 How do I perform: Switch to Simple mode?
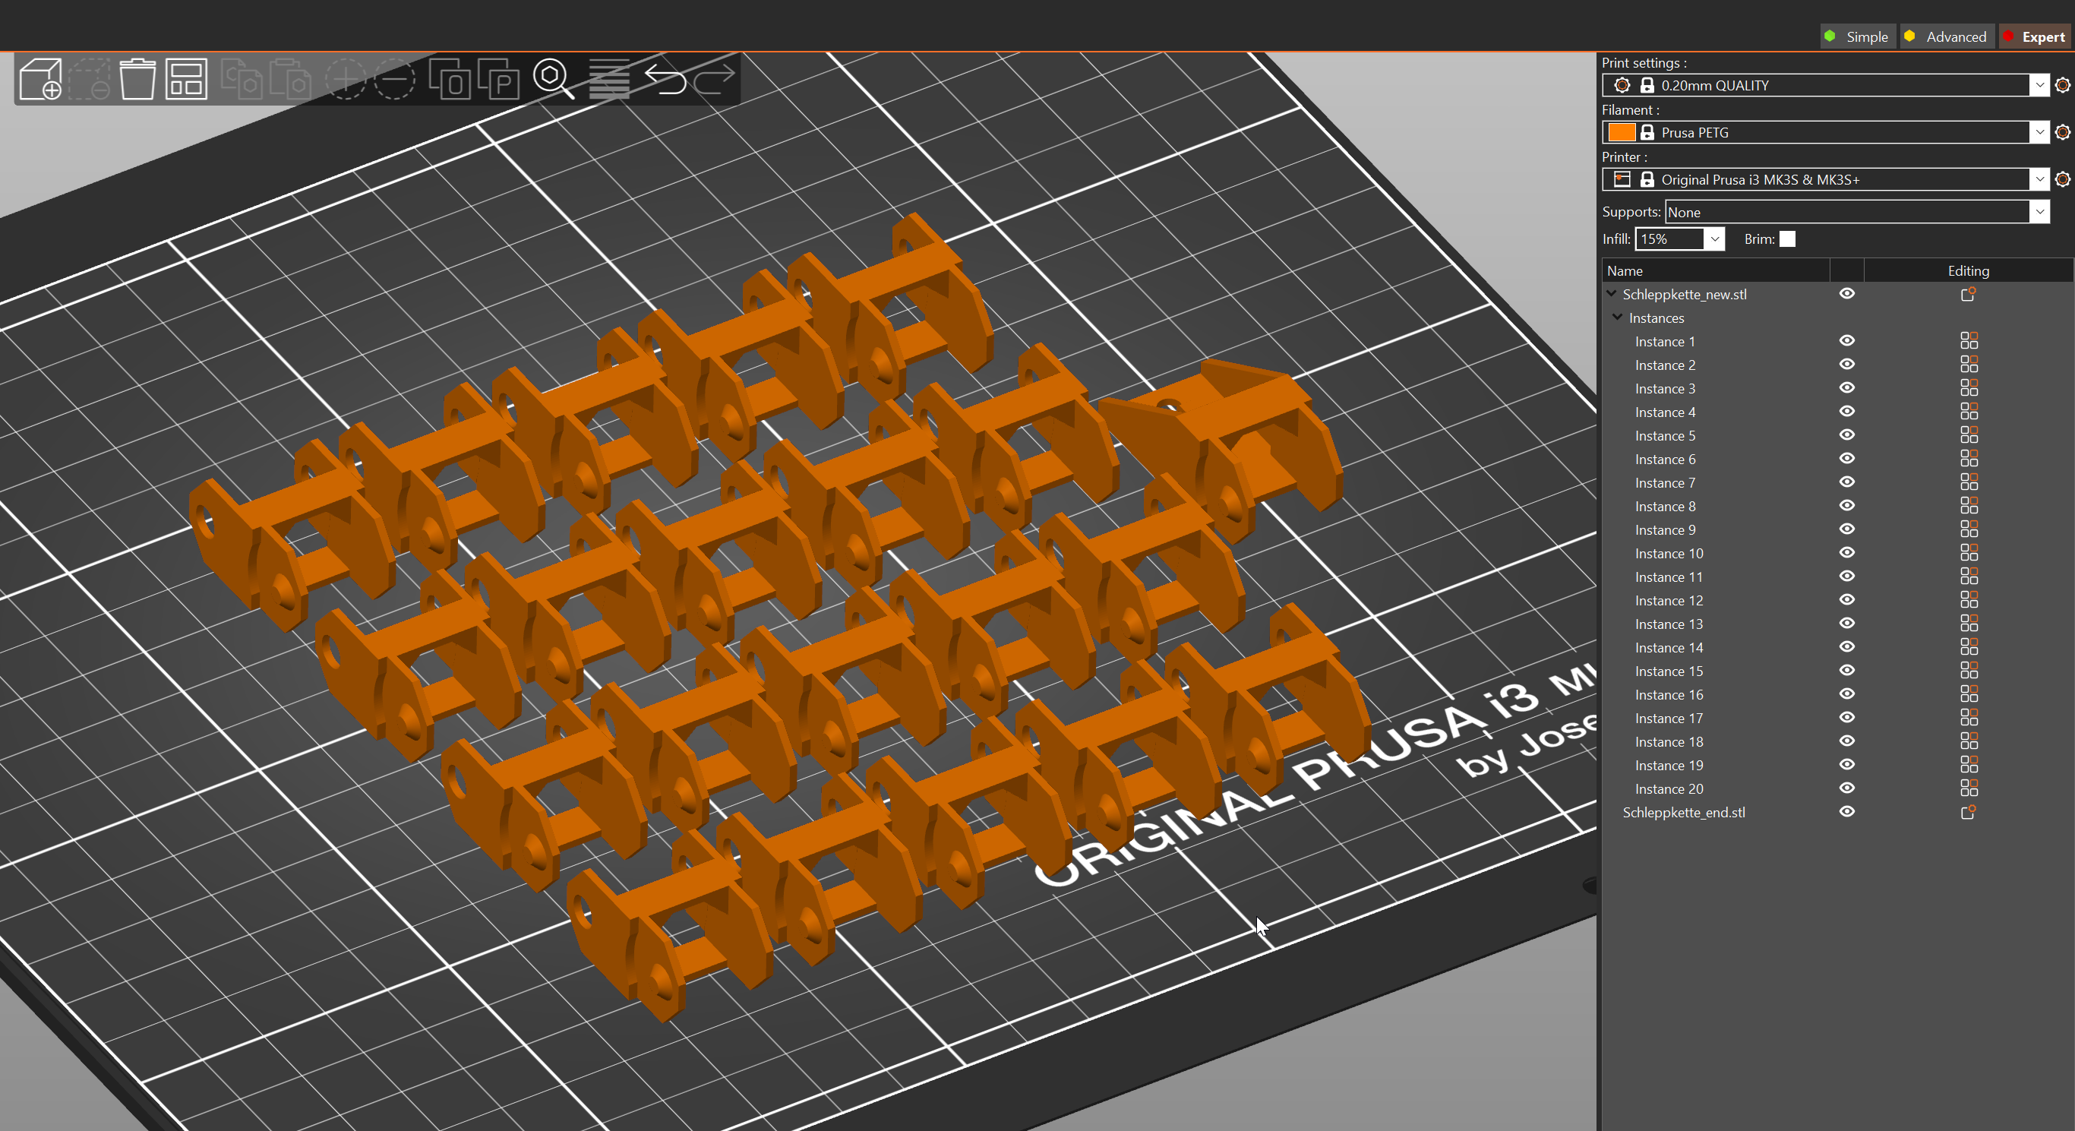[1858, 37]
